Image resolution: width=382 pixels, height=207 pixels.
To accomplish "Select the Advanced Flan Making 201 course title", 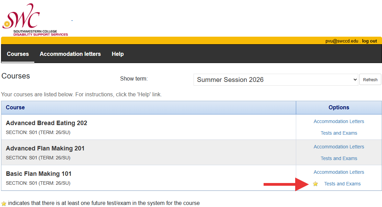I will click(45, 148).
